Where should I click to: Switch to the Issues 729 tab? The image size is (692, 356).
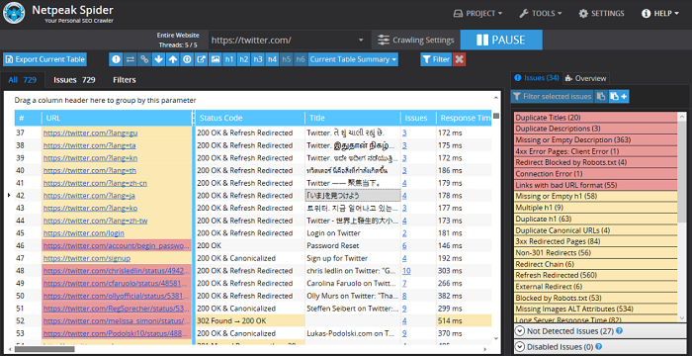pyautogui.click(x=74, y=80)
